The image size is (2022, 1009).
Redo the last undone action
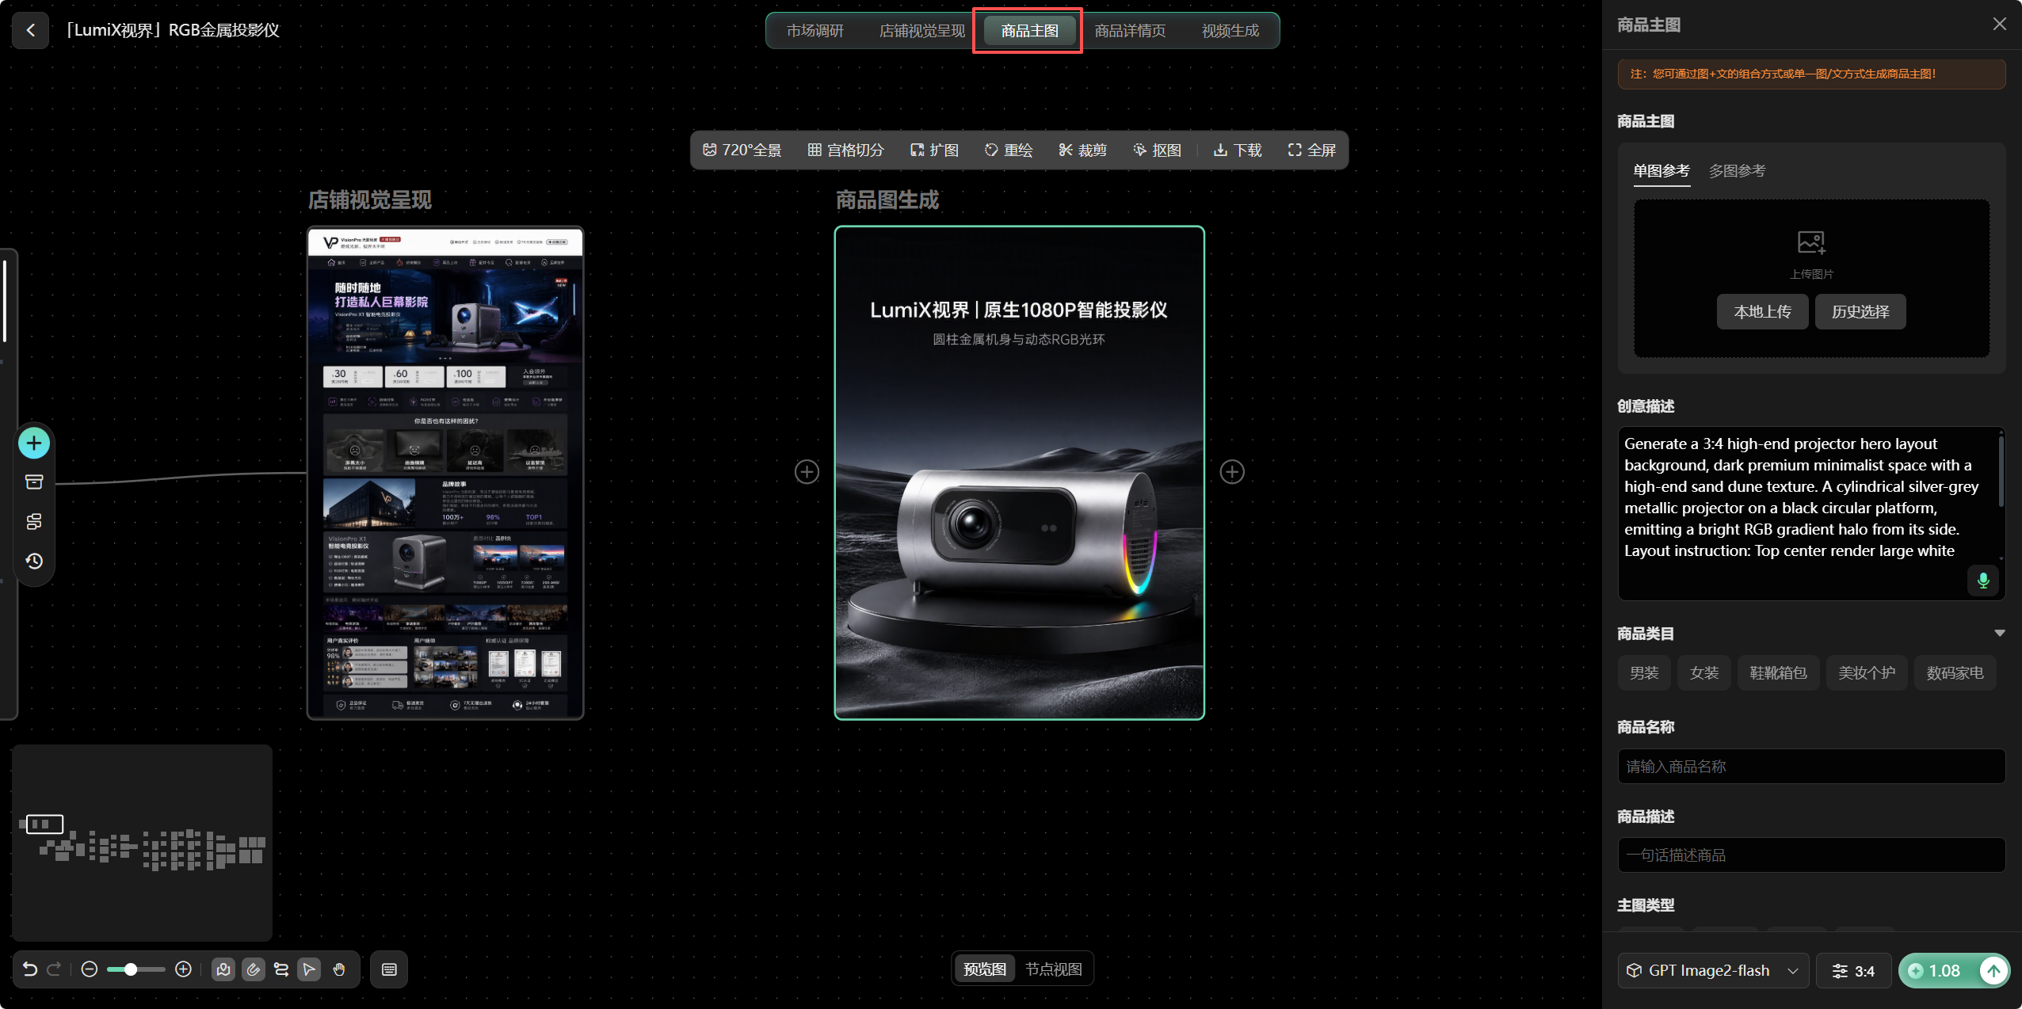tap(55, 969)
